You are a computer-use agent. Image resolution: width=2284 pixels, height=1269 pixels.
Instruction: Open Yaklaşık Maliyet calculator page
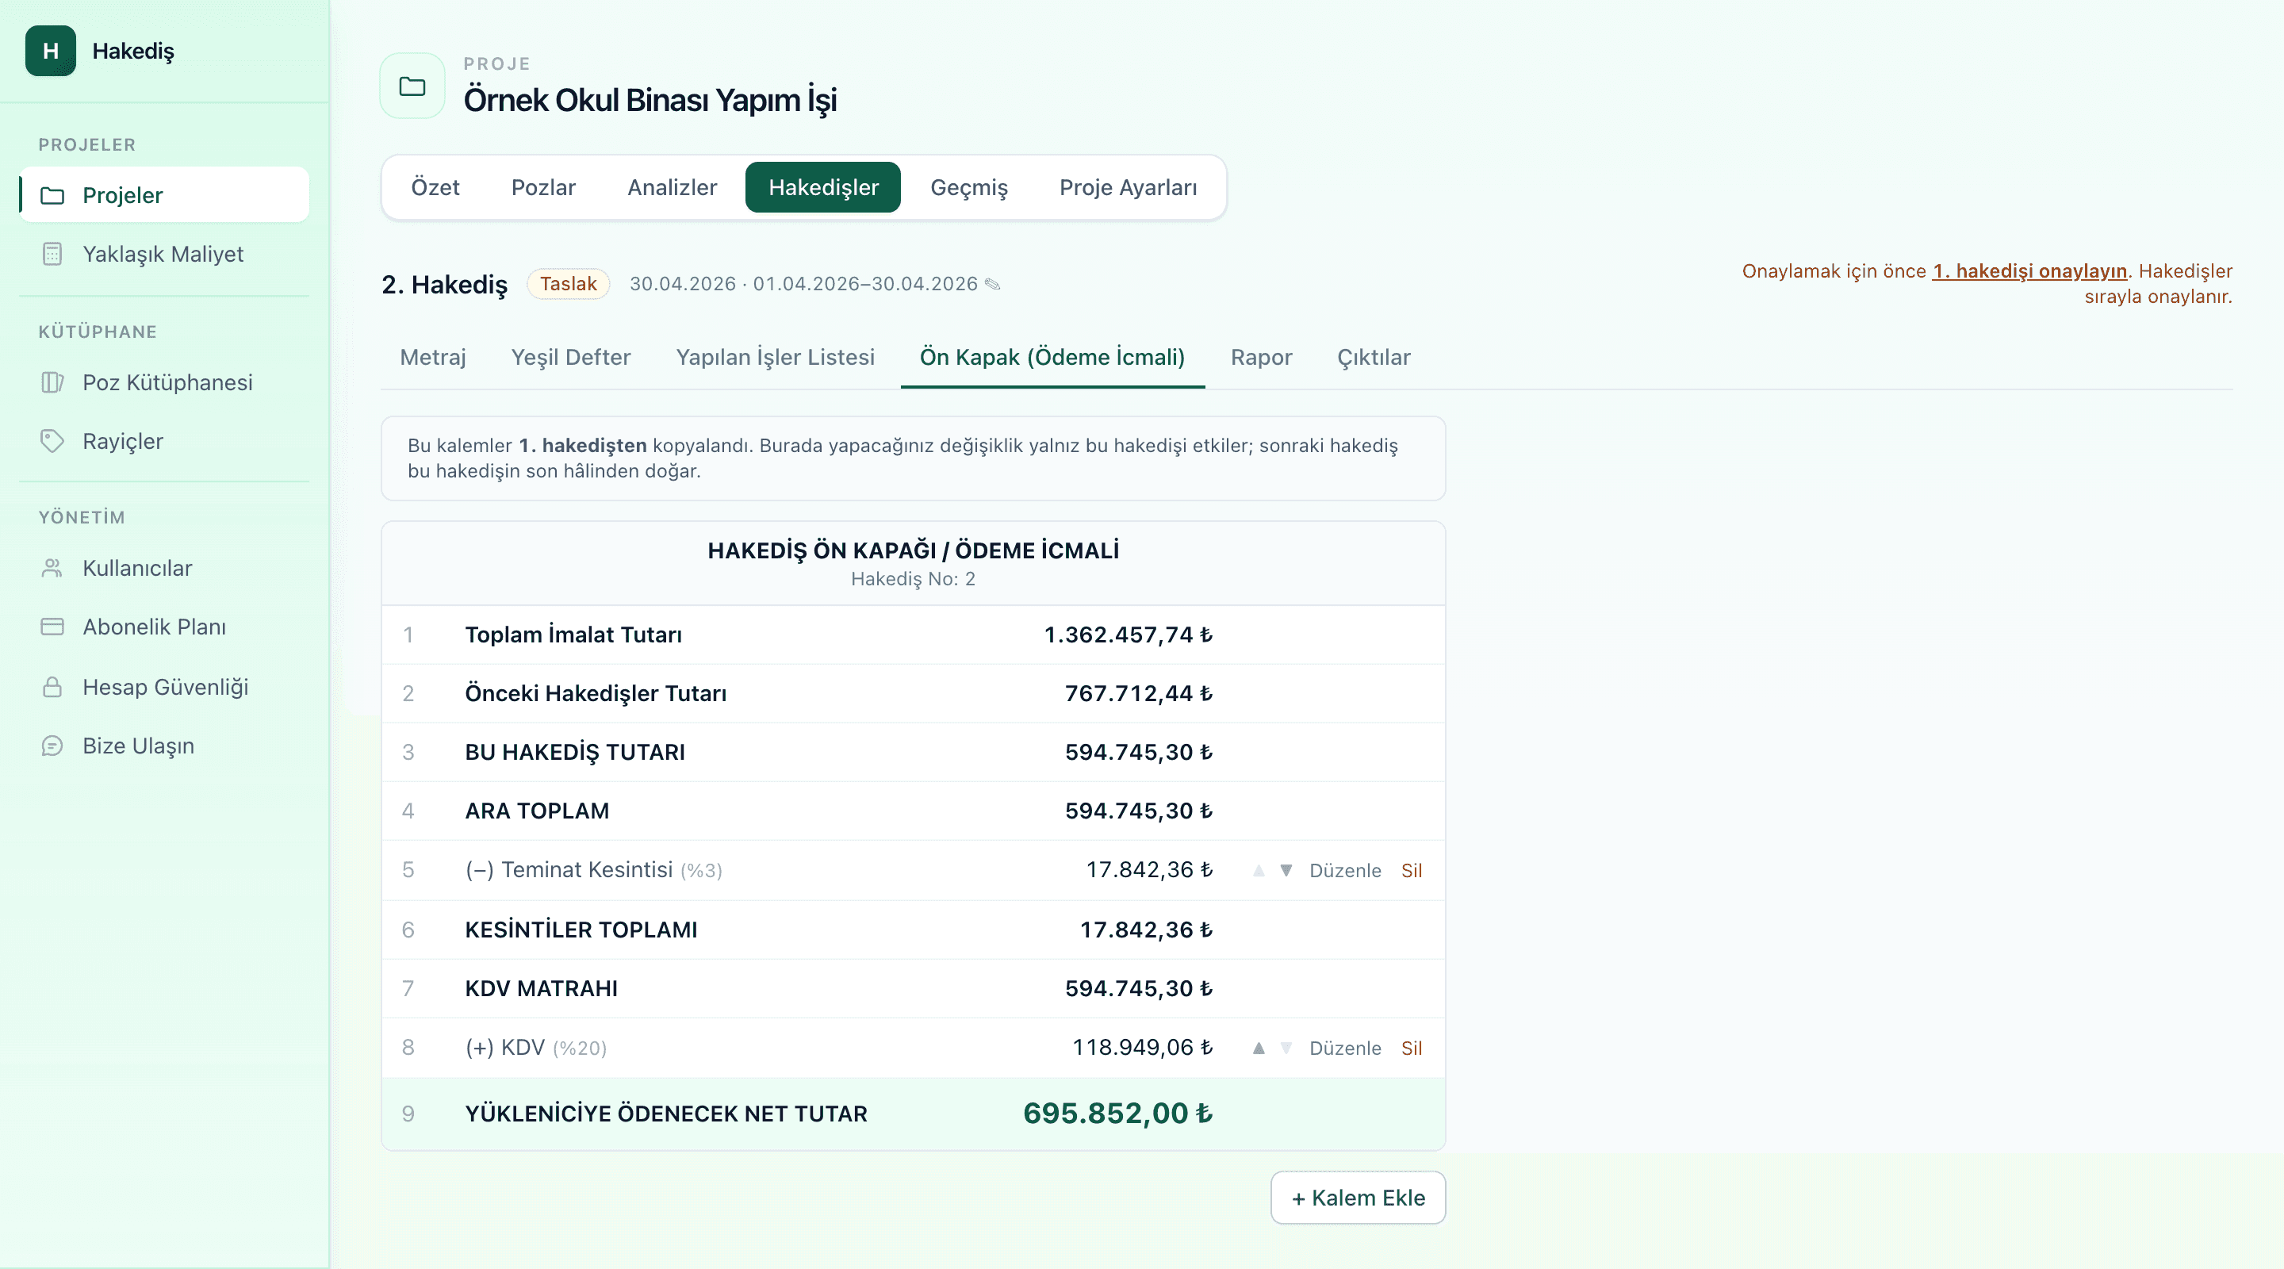[164, 254]
